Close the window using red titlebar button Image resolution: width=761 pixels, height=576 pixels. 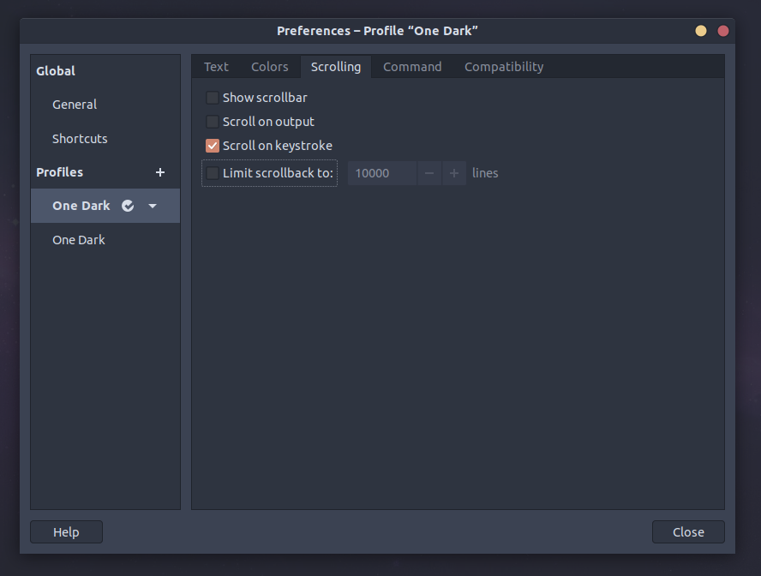click(723, 31)
